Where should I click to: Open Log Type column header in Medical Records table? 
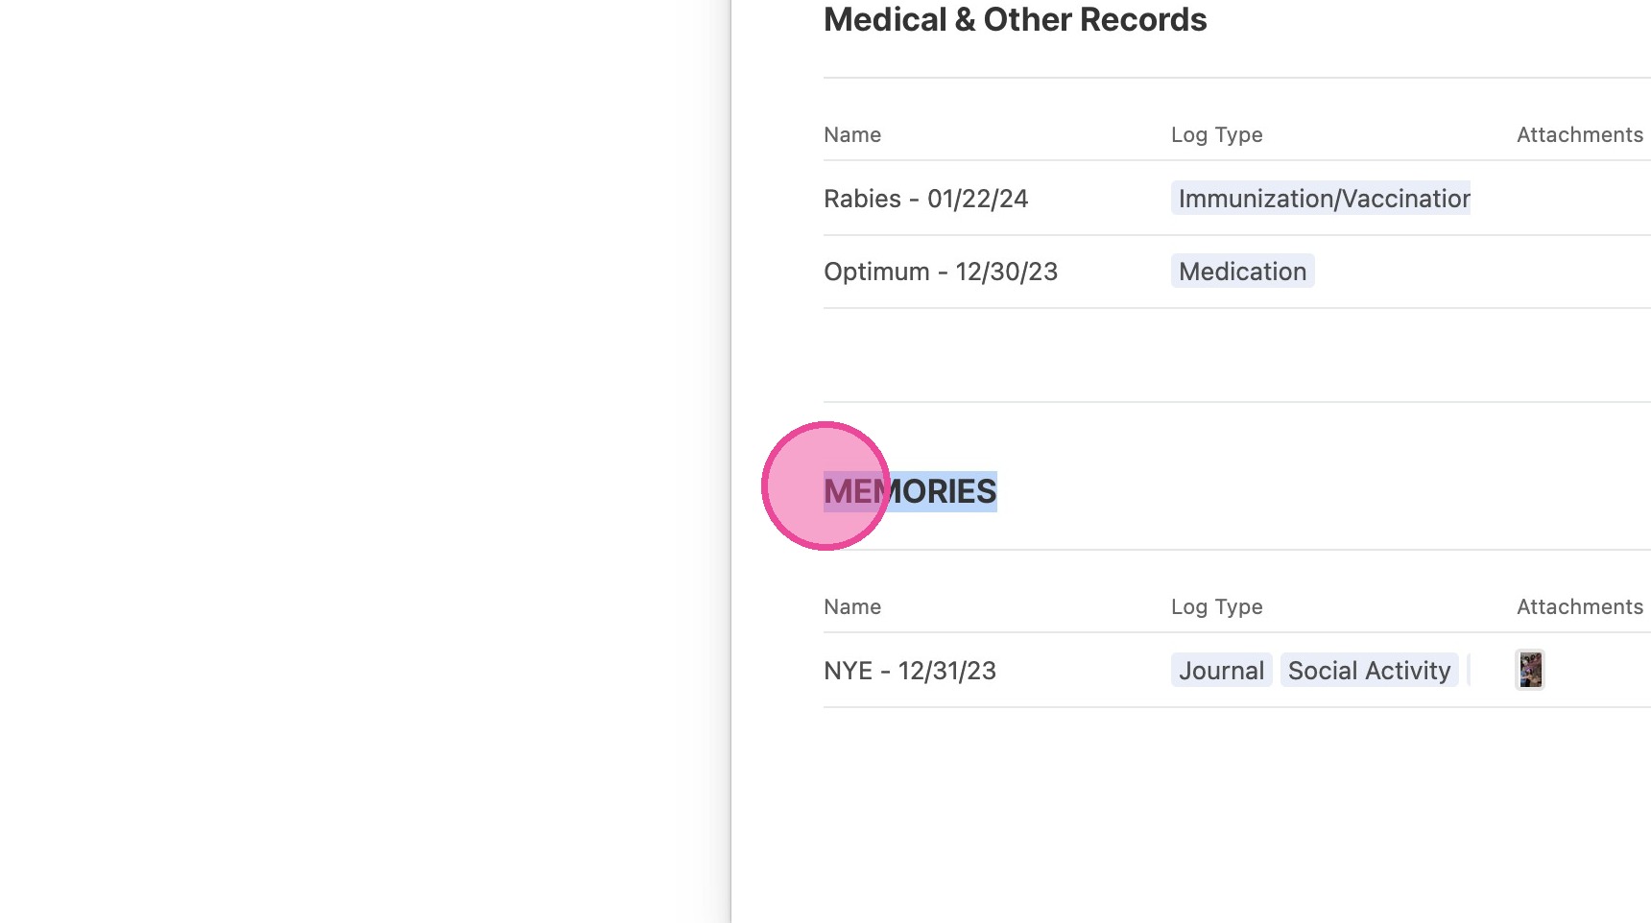point(1216,135)
